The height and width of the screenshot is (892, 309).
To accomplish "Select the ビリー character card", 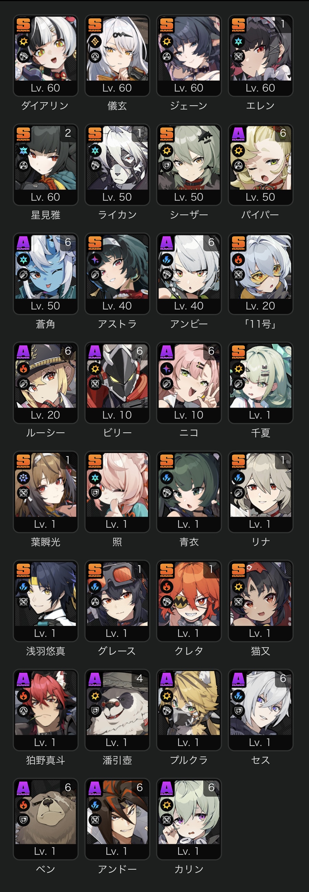I will [117, 382].
